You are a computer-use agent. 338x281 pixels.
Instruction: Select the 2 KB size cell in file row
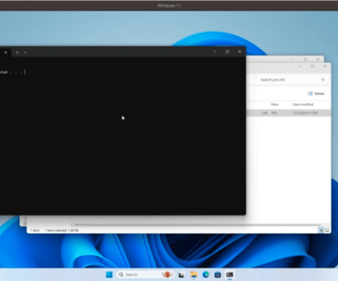(264, 113)
